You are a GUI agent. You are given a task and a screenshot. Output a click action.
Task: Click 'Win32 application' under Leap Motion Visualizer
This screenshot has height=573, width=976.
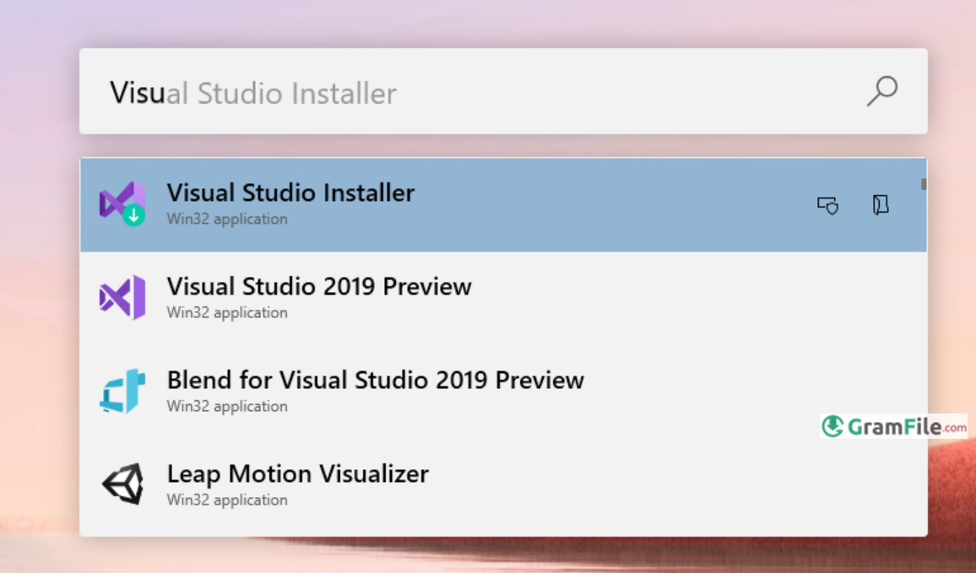pos(227,500)
